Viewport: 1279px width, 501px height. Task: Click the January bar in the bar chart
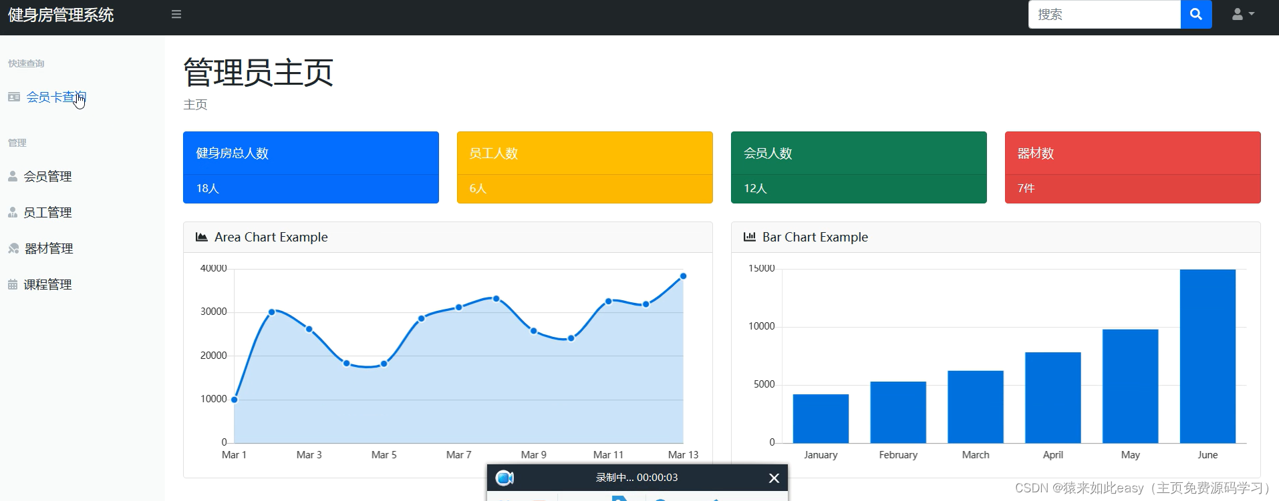tap(821, 419)
